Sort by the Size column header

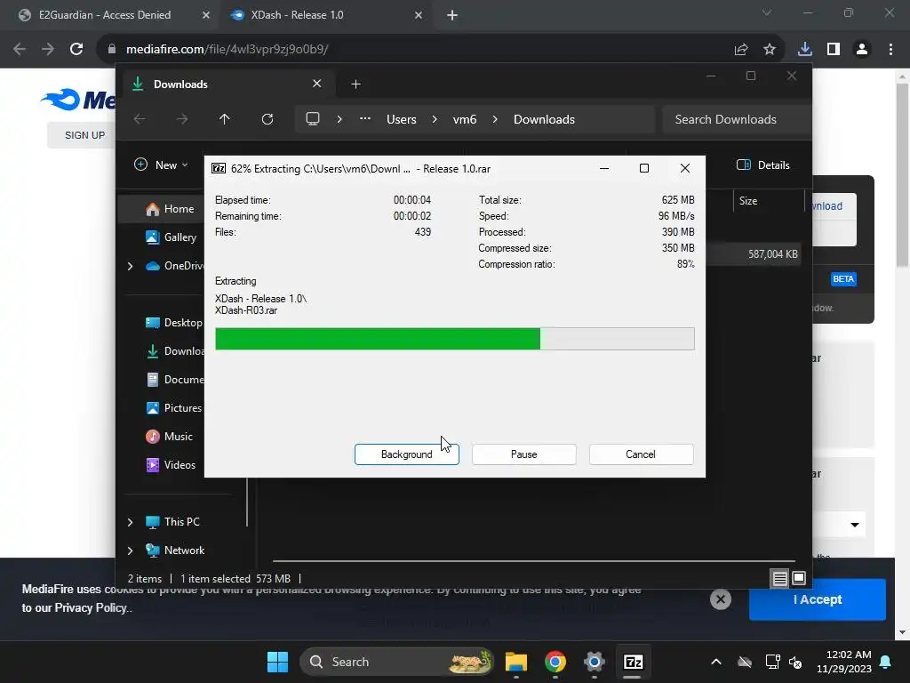[748, 201]
